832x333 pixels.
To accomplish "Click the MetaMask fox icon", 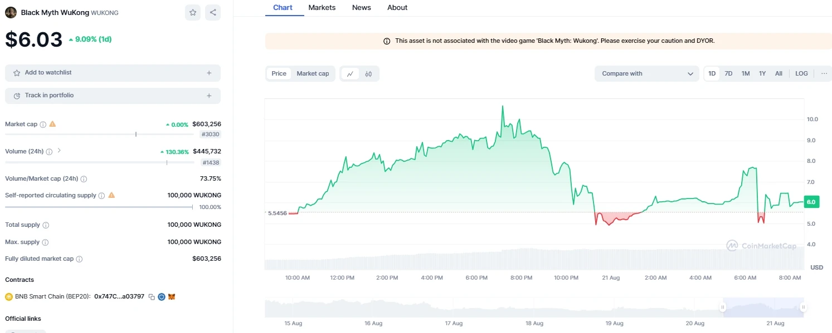I will tap(172, 297).
